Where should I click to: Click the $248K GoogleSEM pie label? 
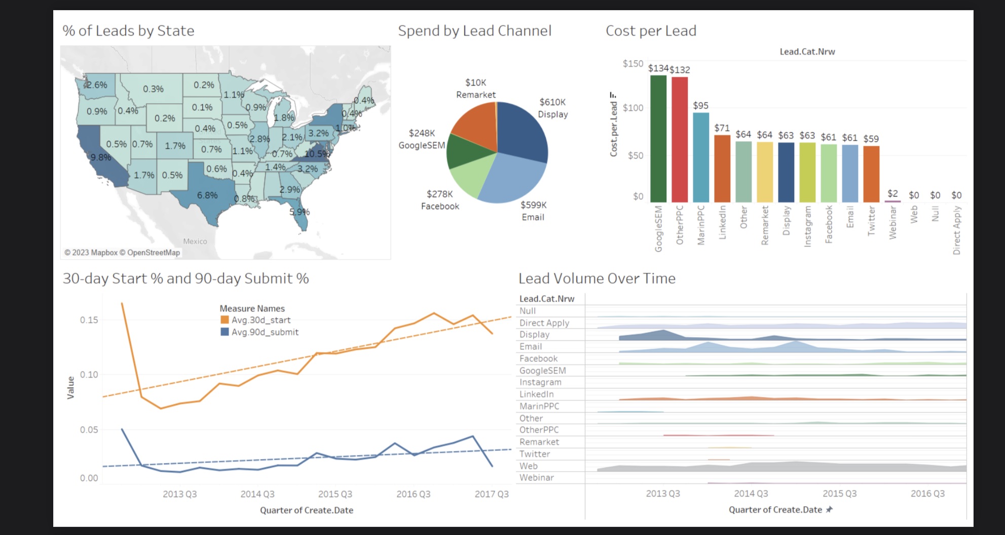(x=422, y=139)
